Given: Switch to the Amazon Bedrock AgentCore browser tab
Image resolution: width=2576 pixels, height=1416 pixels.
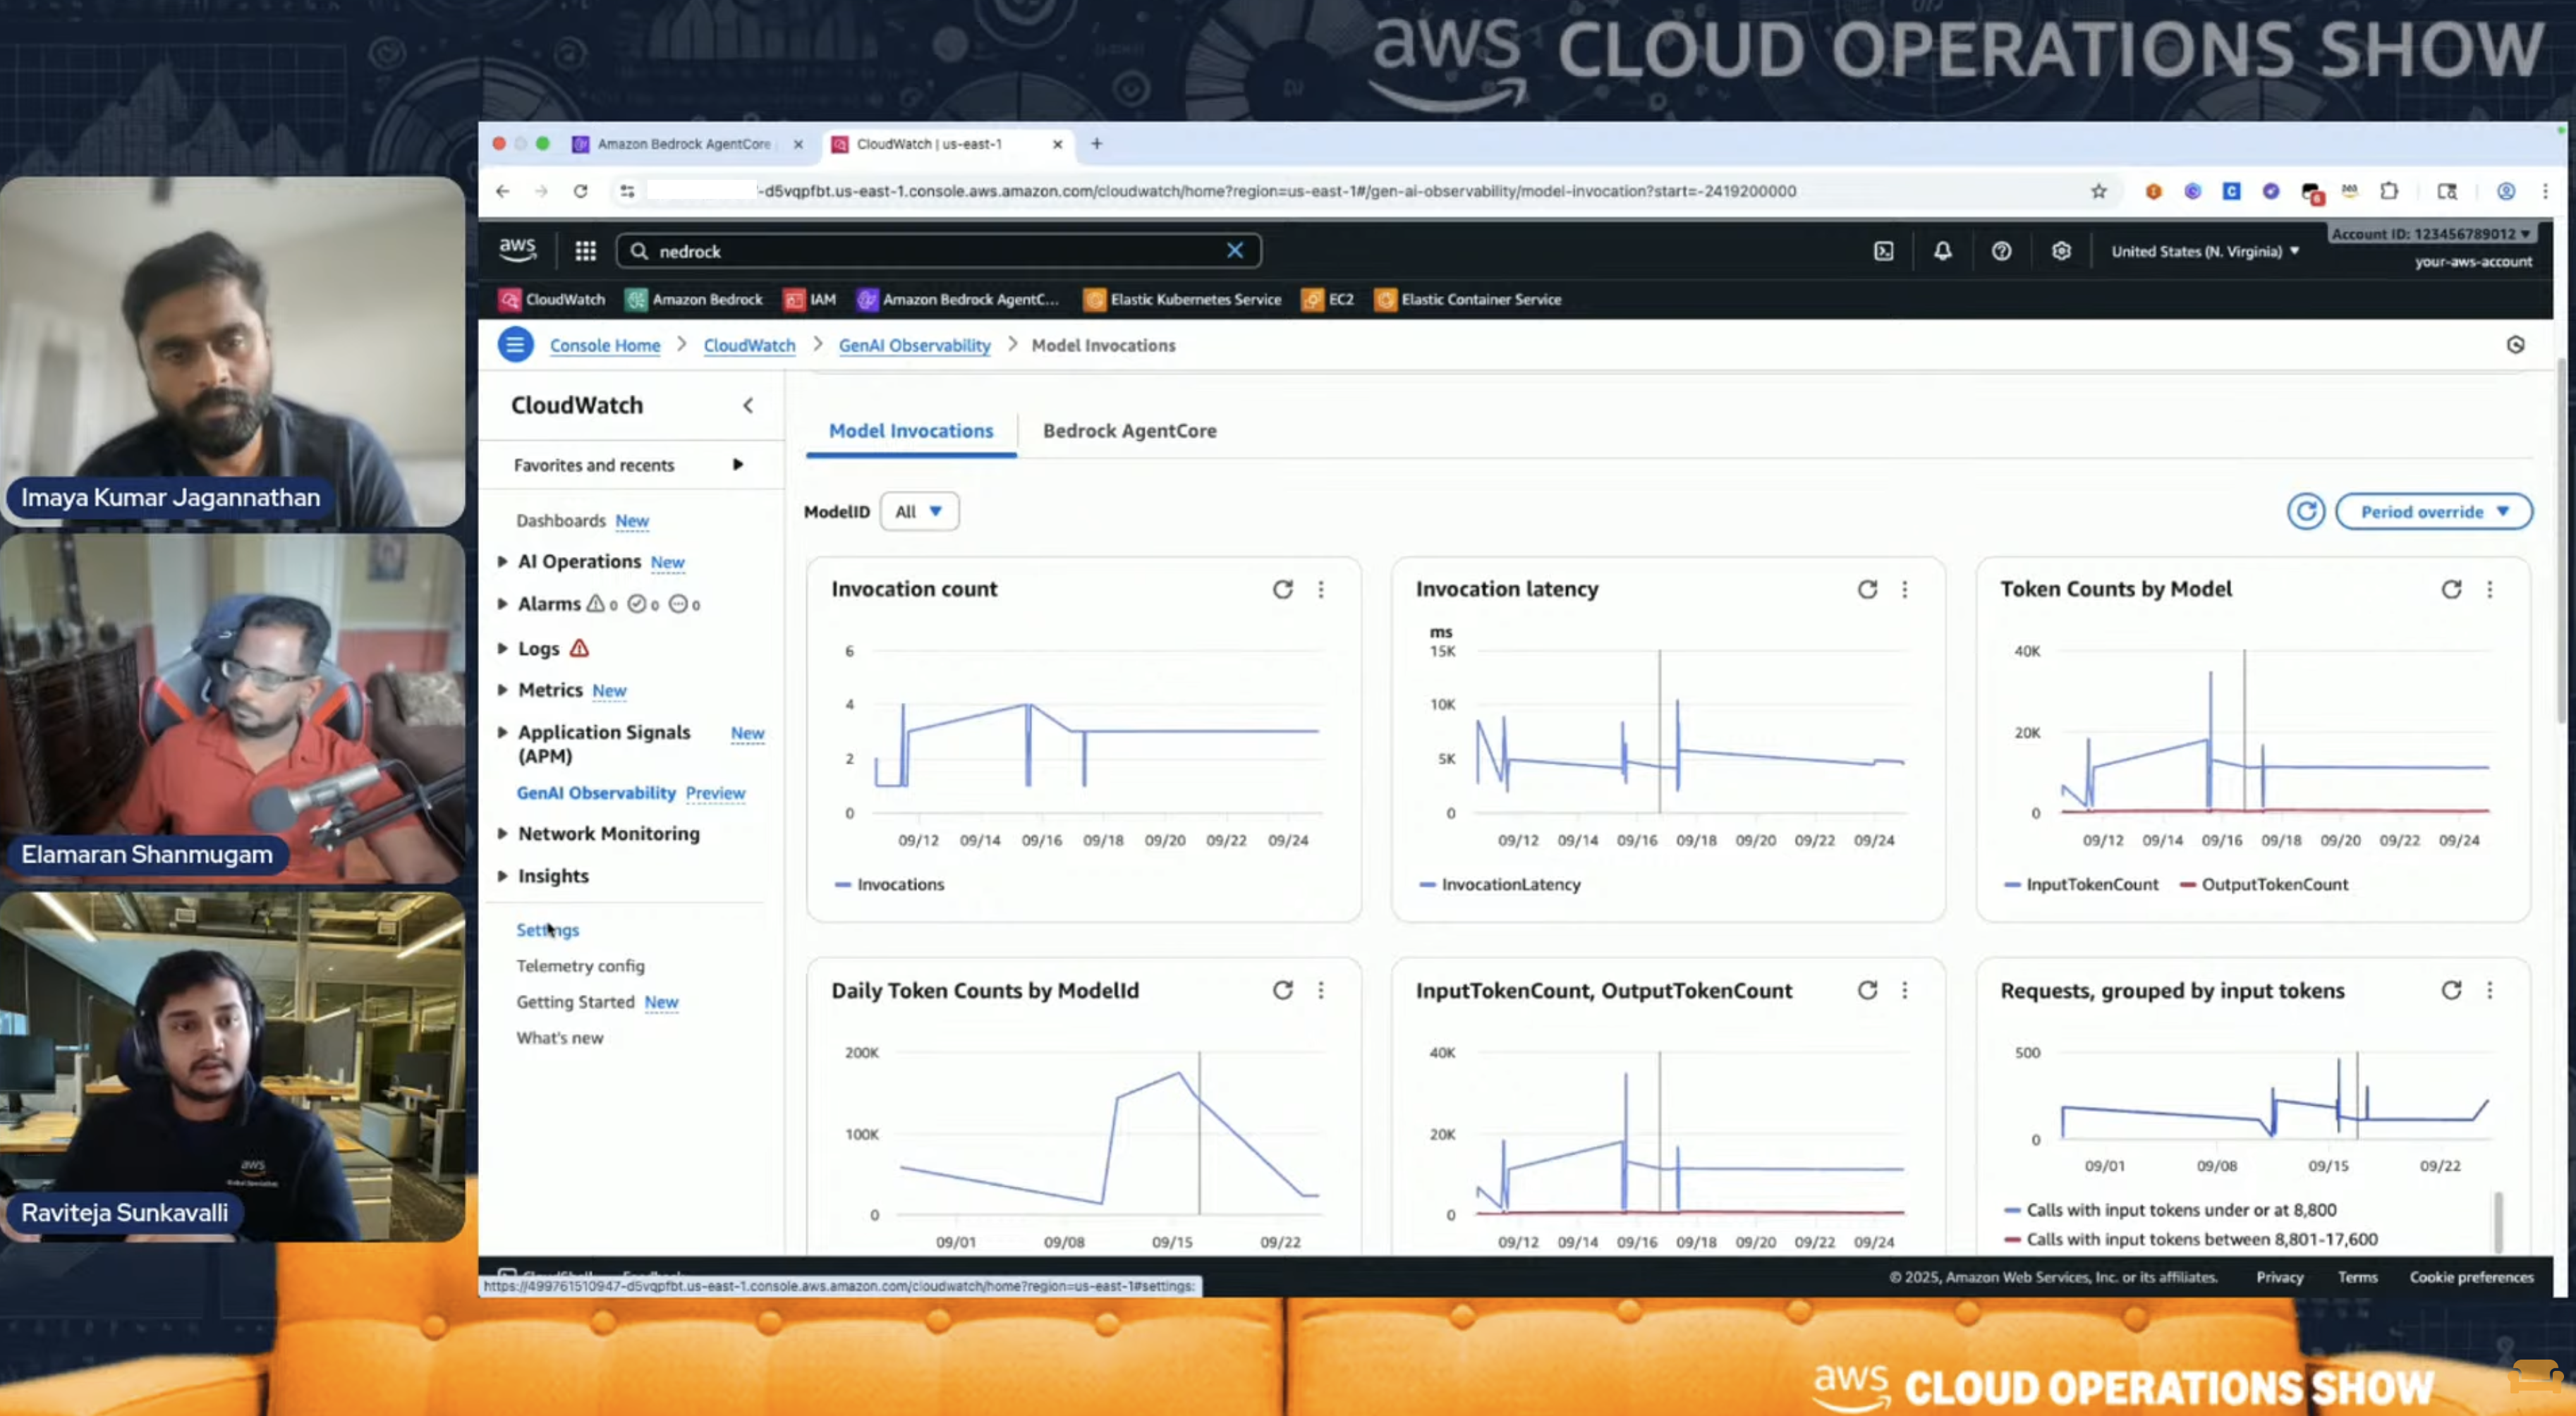Looking at the screenshot, I should pyautogui.click(x=684, y=144).
